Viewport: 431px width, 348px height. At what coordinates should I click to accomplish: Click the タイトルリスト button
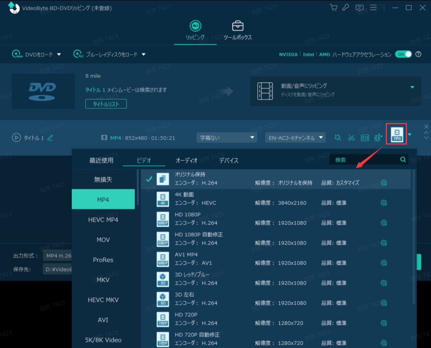(x=106, y=104)
